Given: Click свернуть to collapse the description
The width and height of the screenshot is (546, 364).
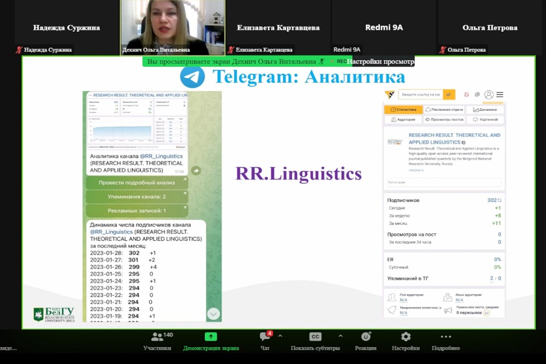Looking at the screenshot, I should tap(417, 170).
